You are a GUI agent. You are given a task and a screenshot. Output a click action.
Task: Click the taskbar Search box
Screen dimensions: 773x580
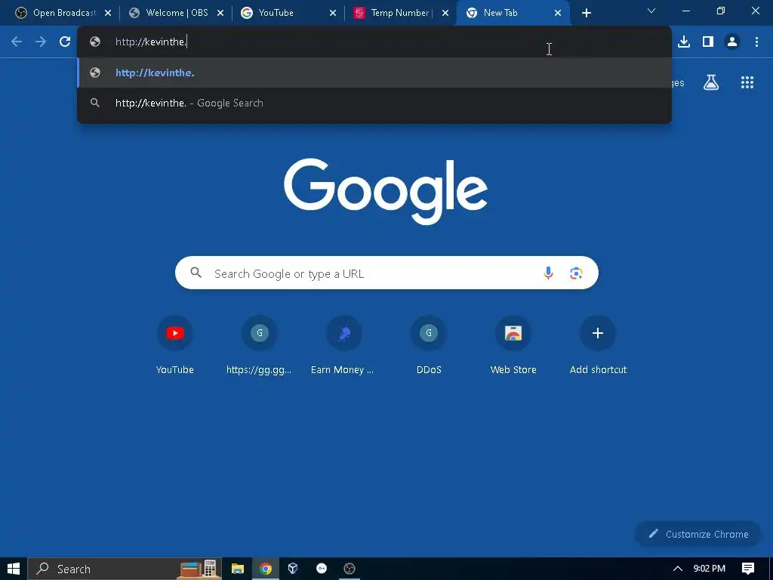pos(125,569)
